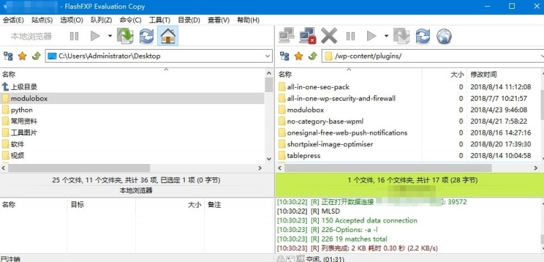Click the remote pane pause button
544x262 pixels.
350,36
